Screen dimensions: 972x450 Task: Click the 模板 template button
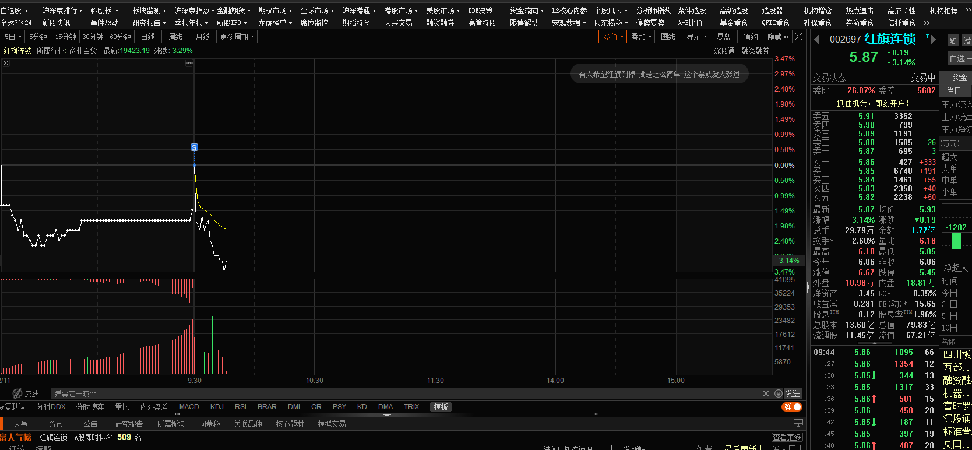pos(441,407)
